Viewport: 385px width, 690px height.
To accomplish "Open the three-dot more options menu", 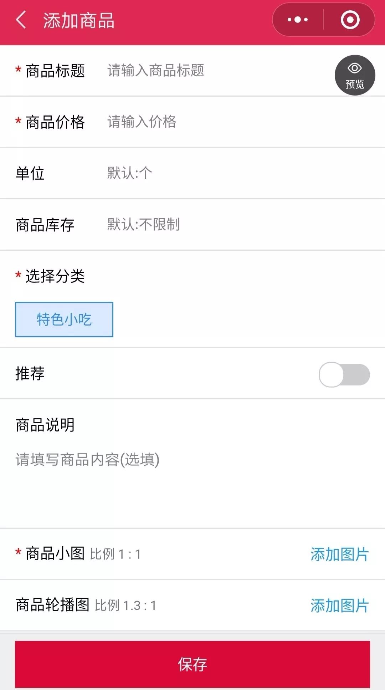I will tap(298, 20).
